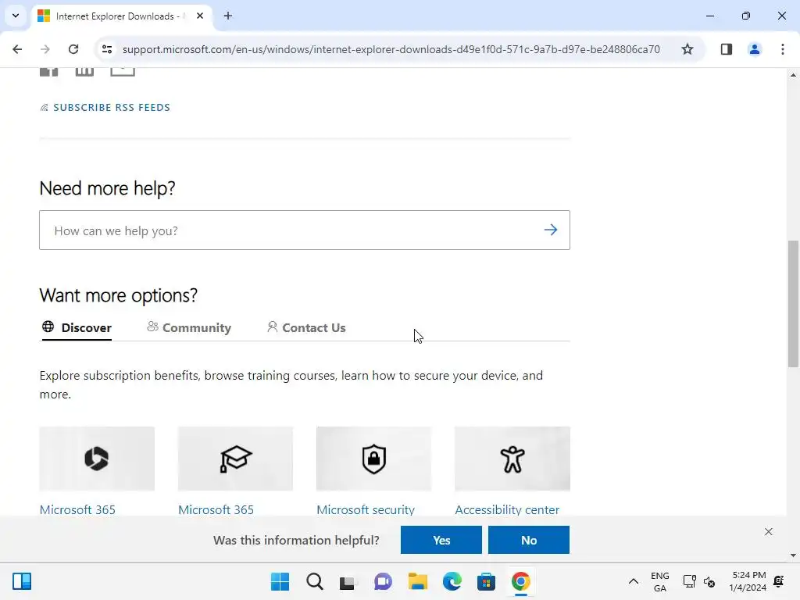Open the Accessibility center figure card
The width and height of the screenshot is (800, 600).
click(512, 459)
